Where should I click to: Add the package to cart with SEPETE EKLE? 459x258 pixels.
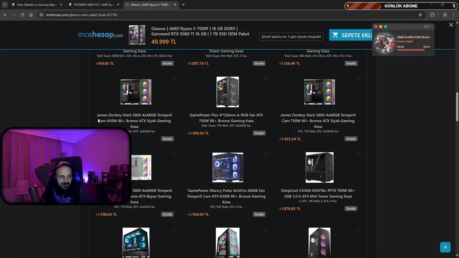point(351,35)
